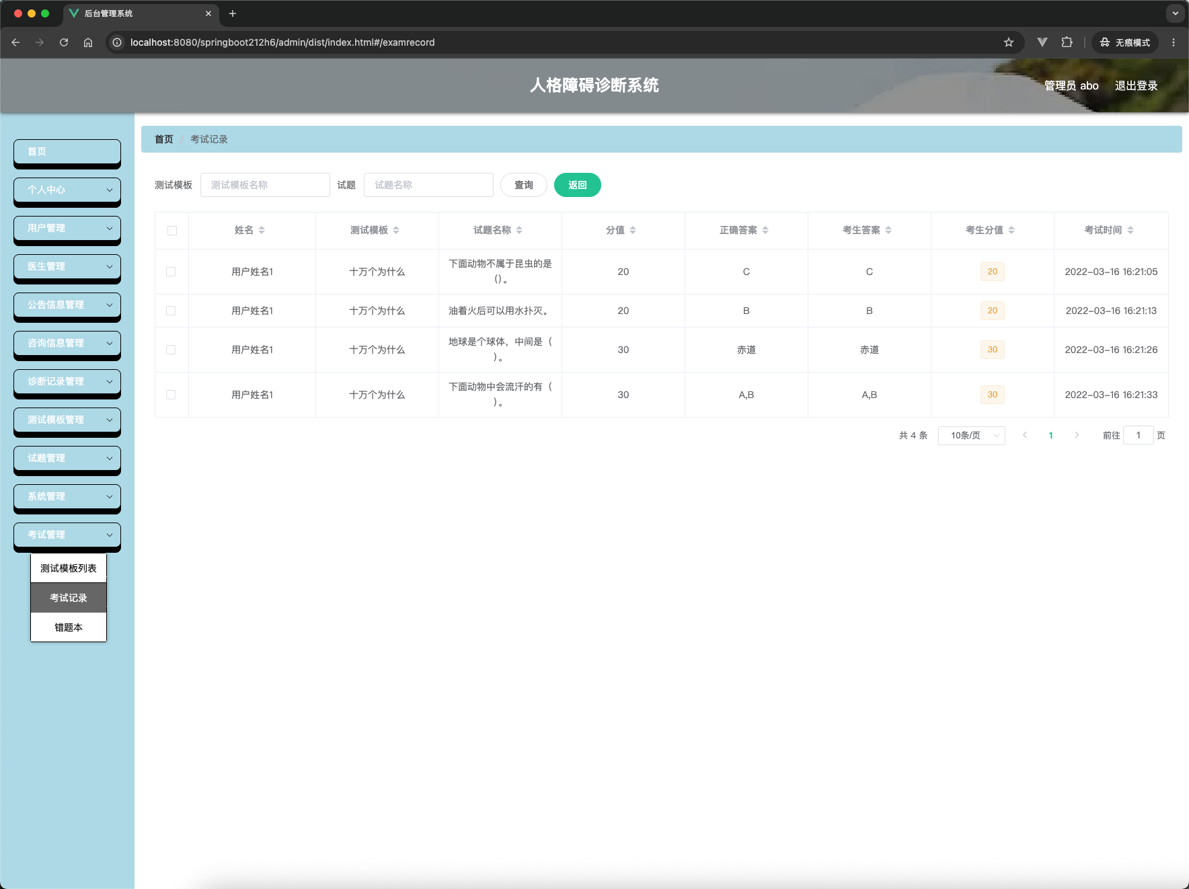Click the browser address bar URL
The width and height of the screenshot is (1189, 889).
282,42
